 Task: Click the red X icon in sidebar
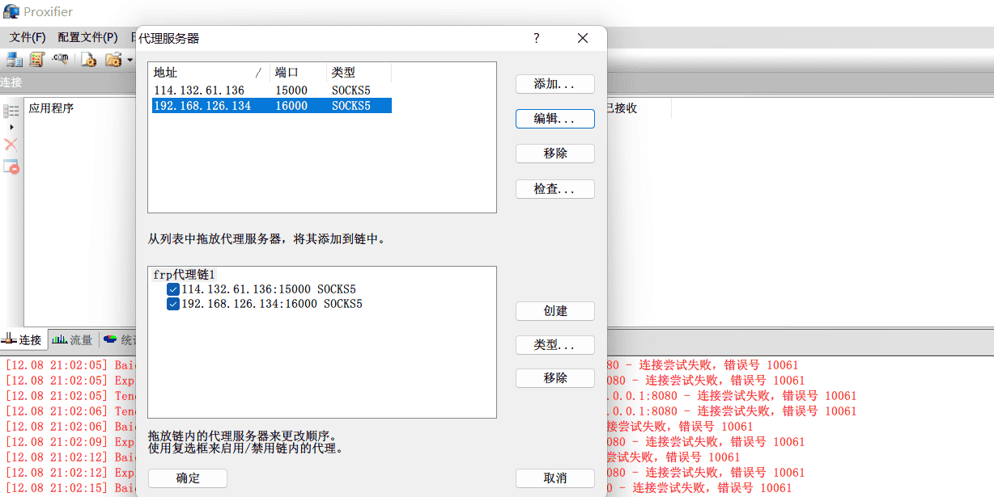click(x=11, y=145)
